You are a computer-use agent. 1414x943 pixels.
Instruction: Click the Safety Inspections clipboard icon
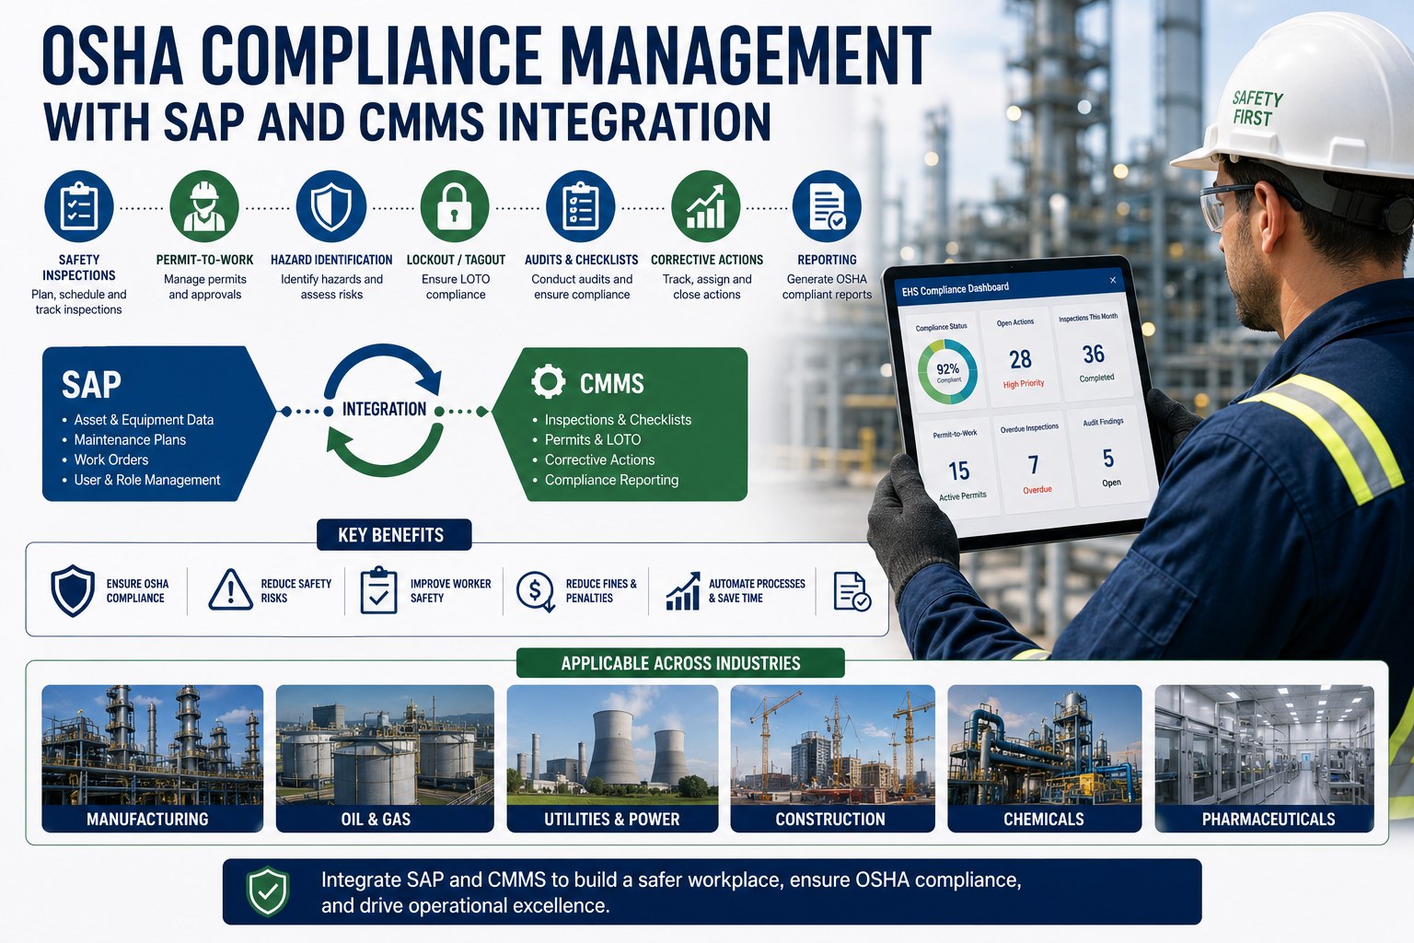pyautogui.click(x=79, y=205)
